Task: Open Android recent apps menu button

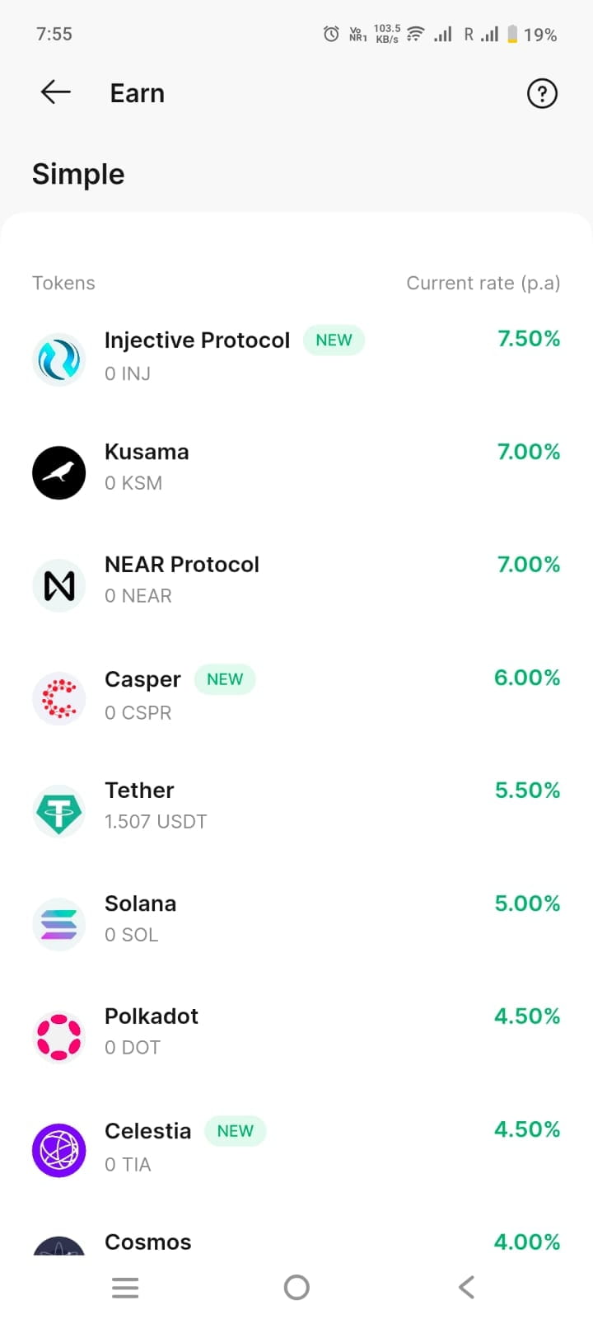Action: [x=125, y=1288]
